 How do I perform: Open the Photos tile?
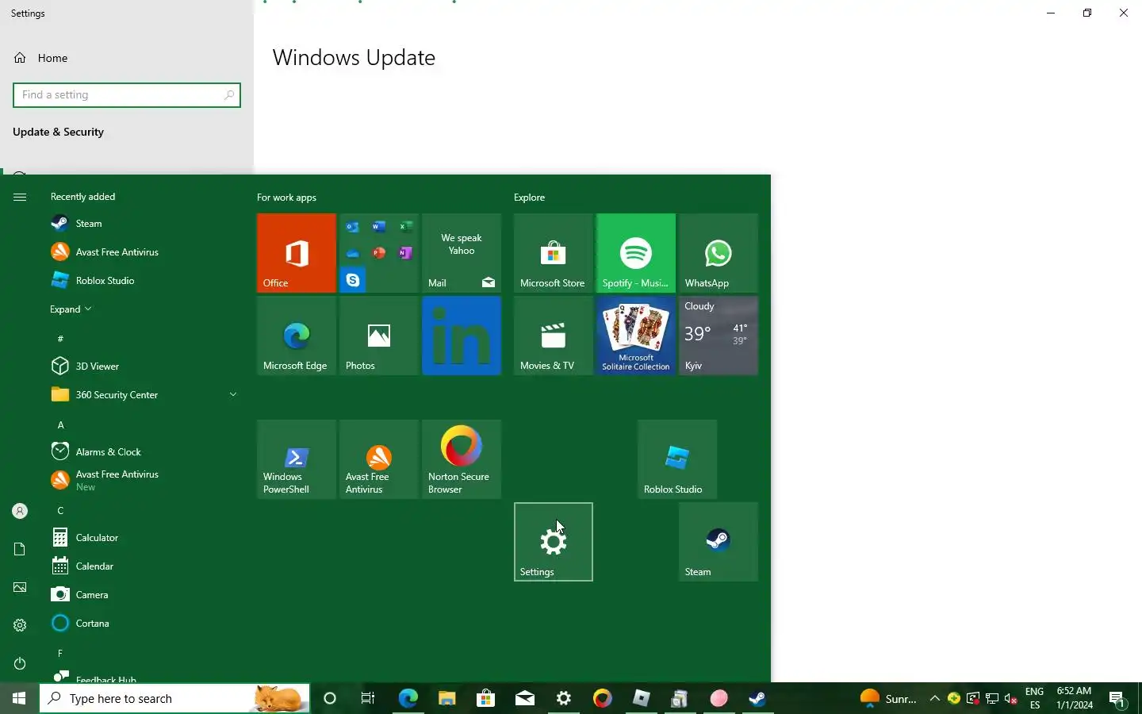379,336
